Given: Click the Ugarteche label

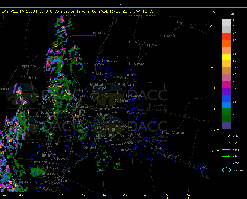Looking at the screenshot, I should click(x=74, y=137).
